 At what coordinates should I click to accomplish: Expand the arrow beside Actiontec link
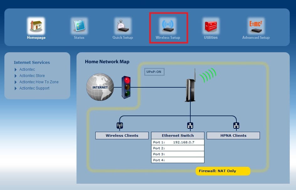pos(16,69)
